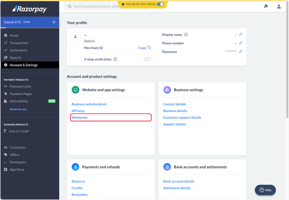Click the 2-step verification info icon

115,59
